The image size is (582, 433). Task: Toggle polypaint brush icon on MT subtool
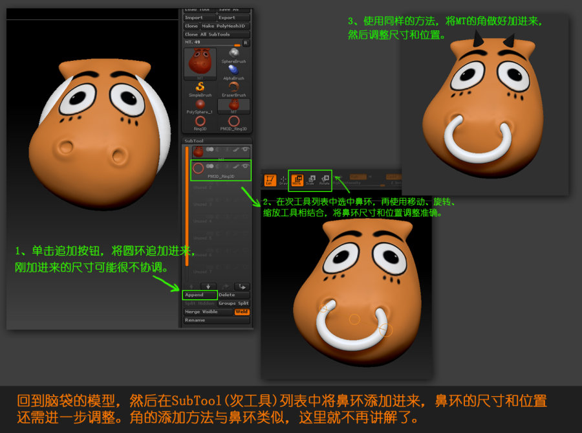coord(235,150)
